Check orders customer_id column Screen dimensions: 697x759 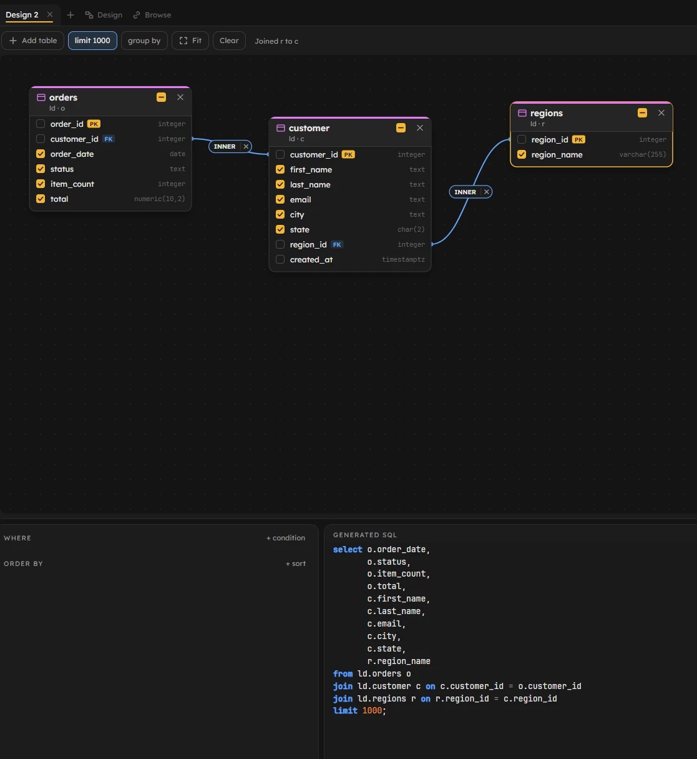41,139
